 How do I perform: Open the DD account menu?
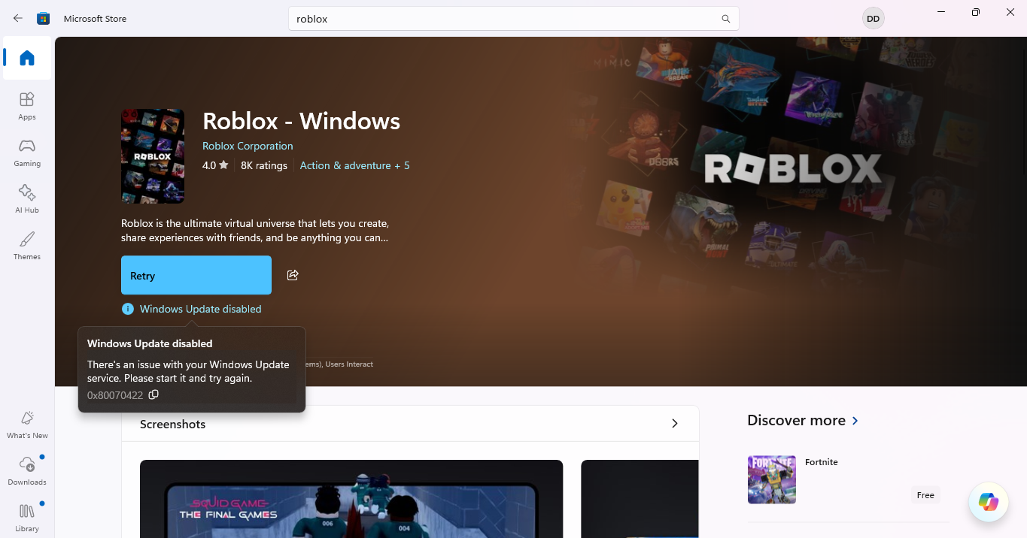[872, 18]
